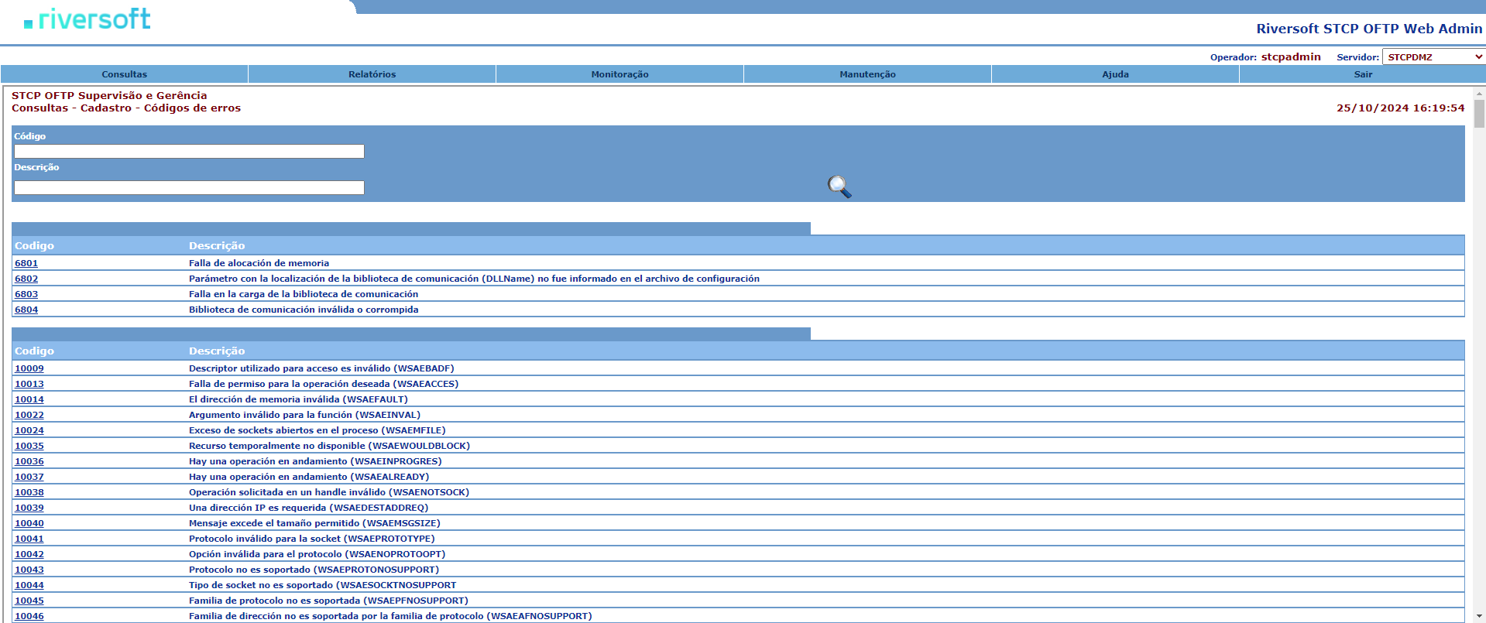The image size is (1486, 623).
Task: Click the WSAEWOULDBLOCK description text
Action: coord(329,446)
